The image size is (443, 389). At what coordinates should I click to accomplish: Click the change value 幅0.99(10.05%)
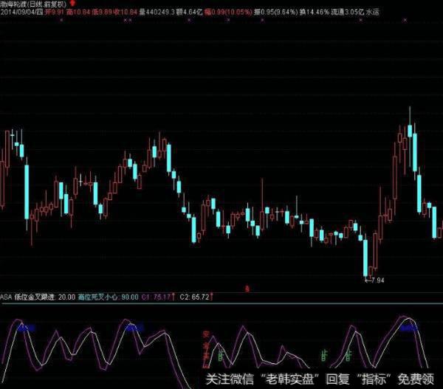pos(228,12)
